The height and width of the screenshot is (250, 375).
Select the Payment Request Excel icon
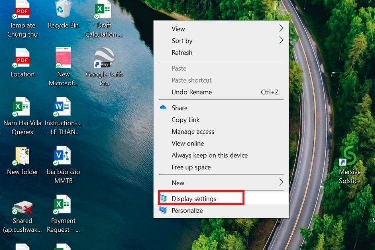tap(62, 205)
